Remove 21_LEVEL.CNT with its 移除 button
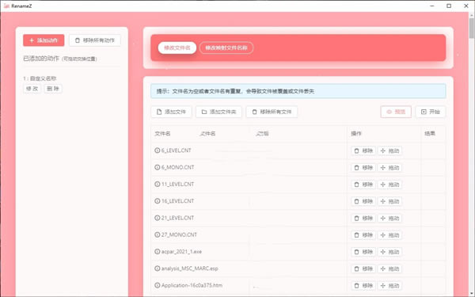This screenshot has height=297, width=475. [363, 219]
